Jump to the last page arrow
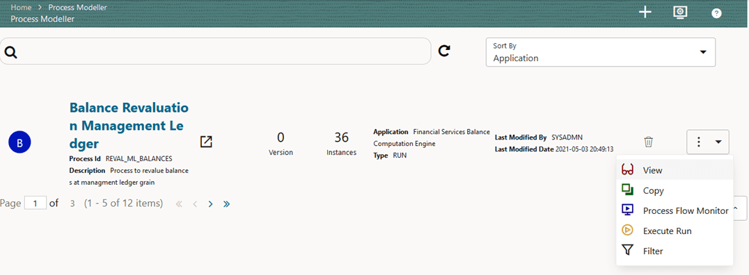 [226, 204]
